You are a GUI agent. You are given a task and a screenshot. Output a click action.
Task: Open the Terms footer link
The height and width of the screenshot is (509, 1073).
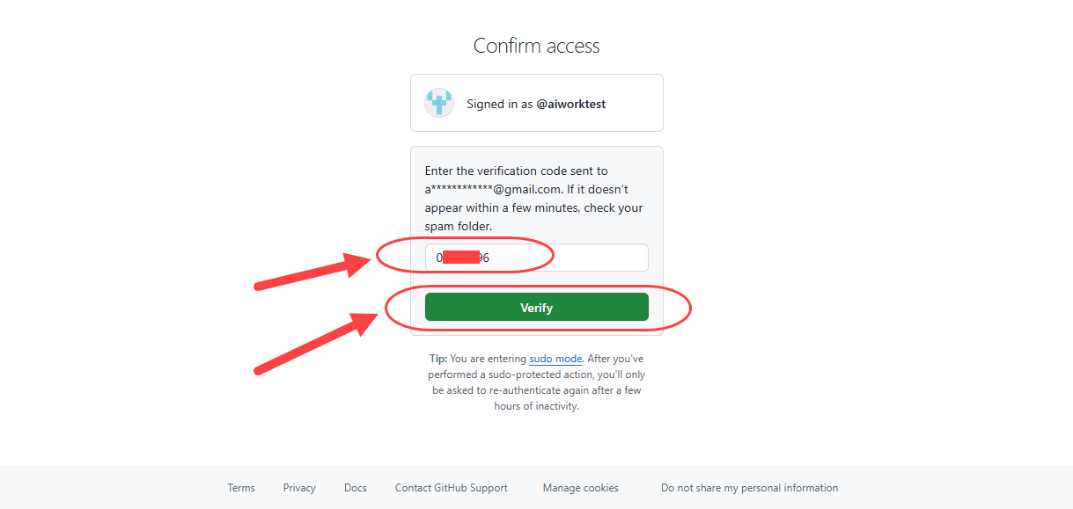pyautogui.click(x=241, y=488)
